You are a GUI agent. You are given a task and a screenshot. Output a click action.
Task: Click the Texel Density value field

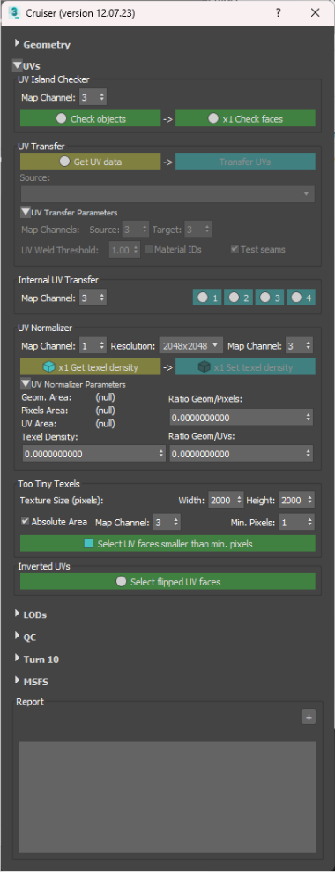tap(94, 454)
